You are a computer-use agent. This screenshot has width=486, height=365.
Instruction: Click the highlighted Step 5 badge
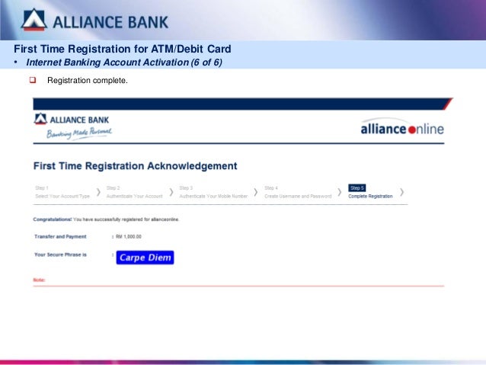(357, 188)
